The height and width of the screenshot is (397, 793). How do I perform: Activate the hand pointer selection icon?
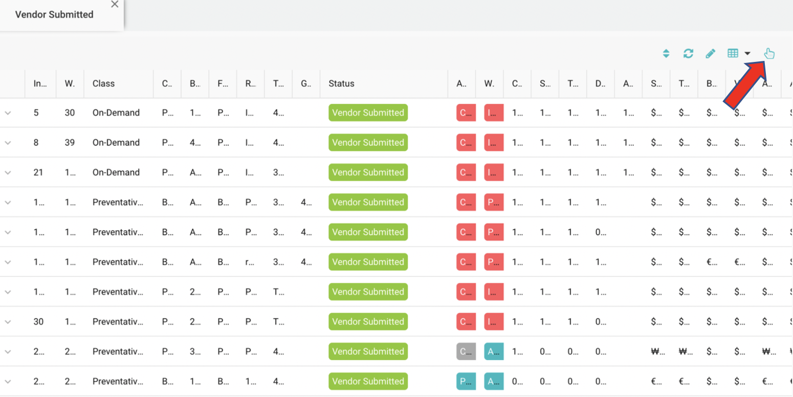tap(769, 53)
